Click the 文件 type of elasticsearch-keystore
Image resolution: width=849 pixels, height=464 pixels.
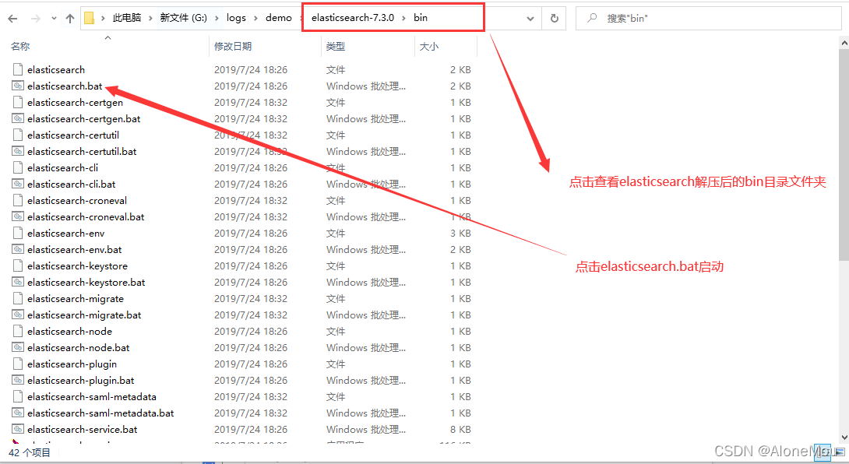point(336,265)
